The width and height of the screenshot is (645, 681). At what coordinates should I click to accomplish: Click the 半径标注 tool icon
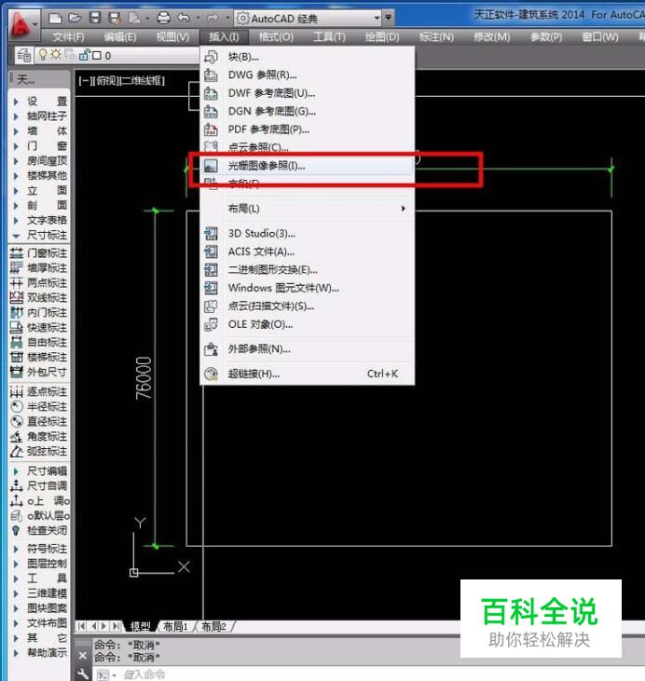[x=17, y=407]
